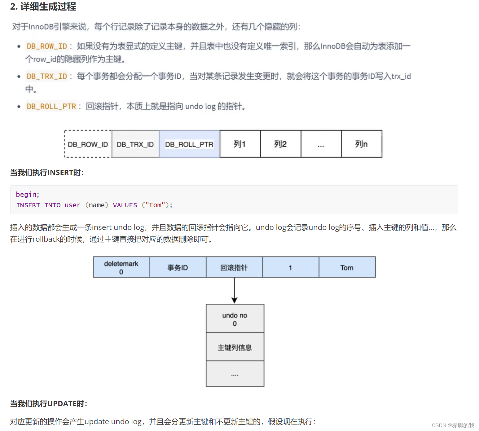Click the 当我们执行UPDATE时 heading
This screenshot has height=431, width=479.
click(48, 403)
